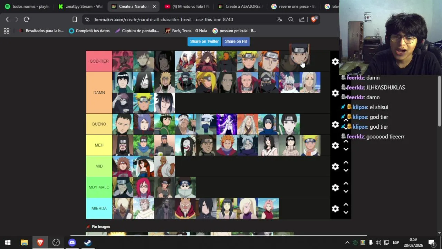Expand hidden system tray icons chevron
The image size is (442, 249).
pyautogui.click(x=347, y=242)
